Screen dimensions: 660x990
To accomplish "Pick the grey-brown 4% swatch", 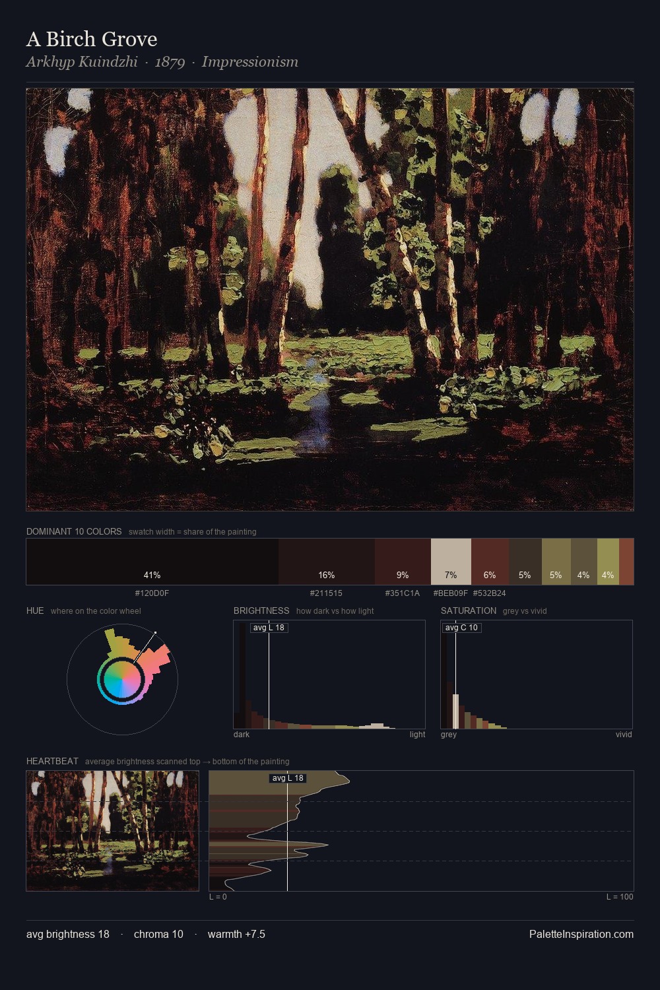I will tap(584, 562).
